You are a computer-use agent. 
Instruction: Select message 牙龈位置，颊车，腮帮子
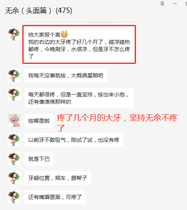[58, 178]
